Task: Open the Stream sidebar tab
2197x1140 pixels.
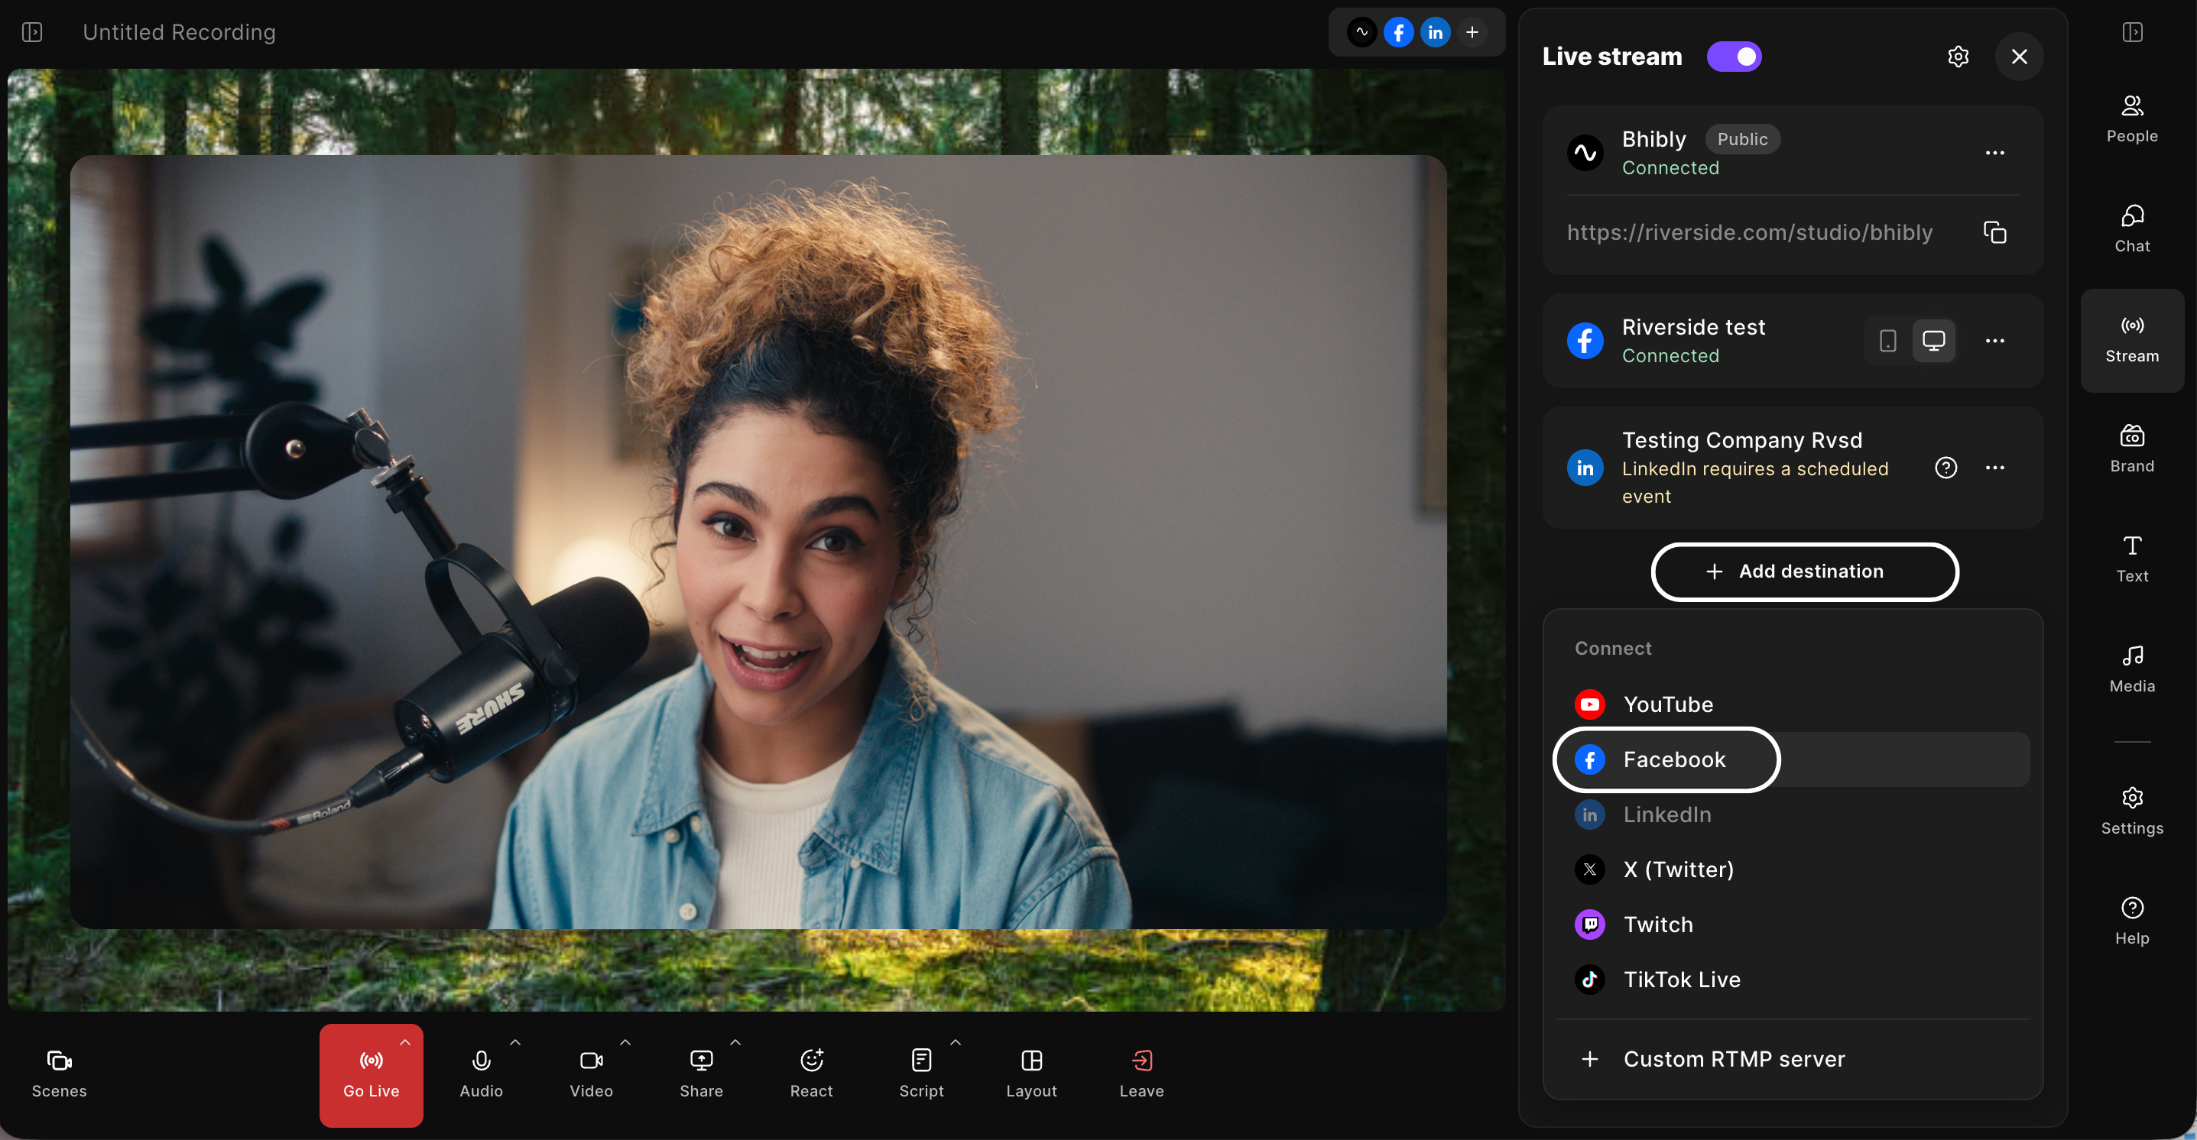Action: point(2131,340)
